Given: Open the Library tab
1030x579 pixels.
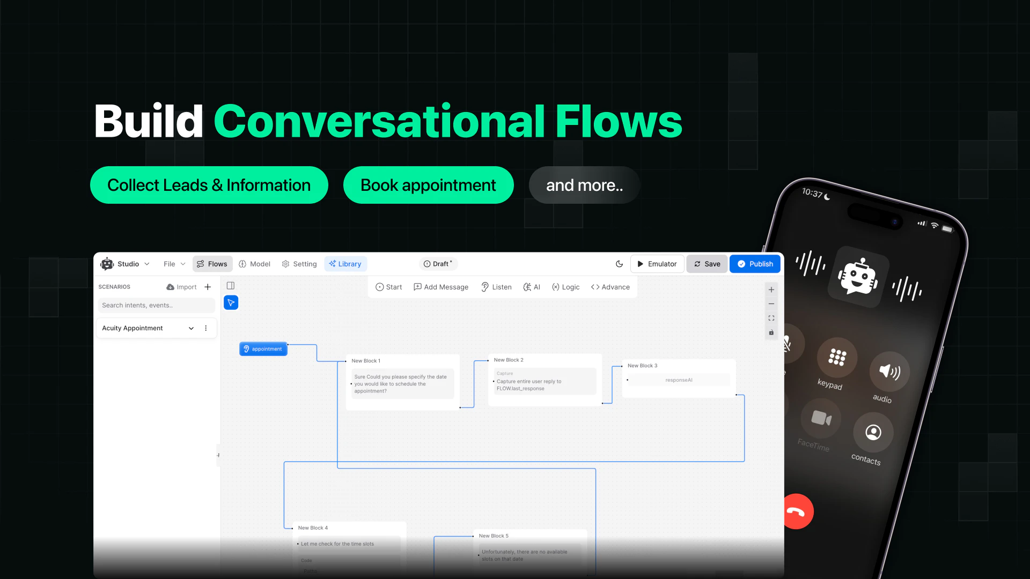Looking at the screenshot, I should coord(345,264).
